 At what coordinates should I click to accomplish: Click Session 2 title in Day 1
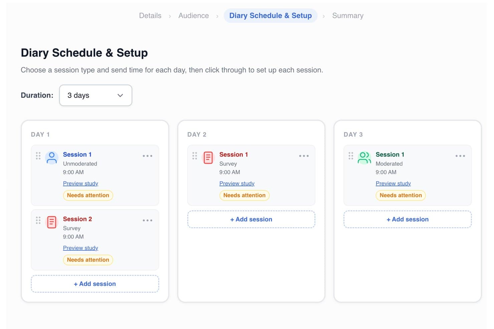click(x=77, y=219)
